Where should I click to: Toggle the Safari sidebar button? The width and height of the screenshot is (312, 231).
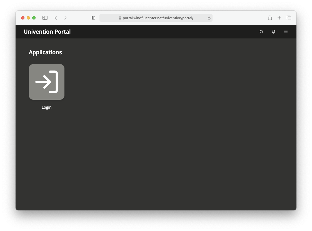45,18
